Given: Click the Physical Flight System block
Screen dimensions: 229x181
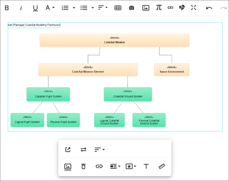Looking at the screenshot, I should [x=63, y=120].
